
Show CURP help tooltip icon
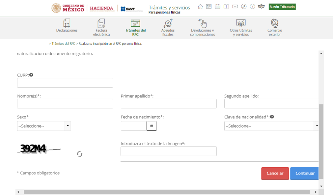click(31, 75)
